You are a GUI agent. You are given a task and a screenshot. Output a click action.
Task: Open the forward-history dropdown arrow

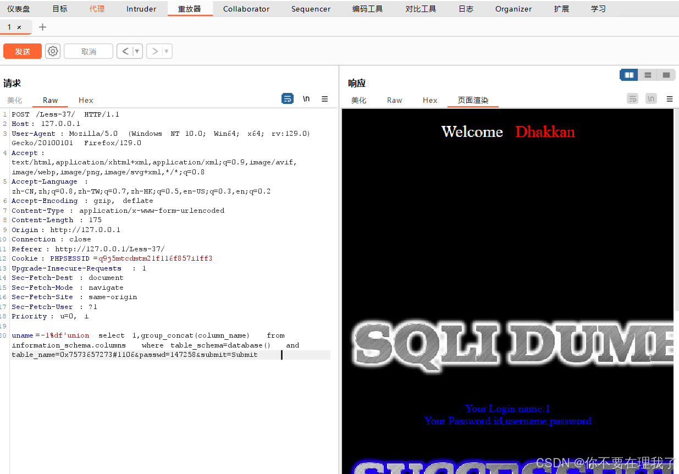pos(167,51)
